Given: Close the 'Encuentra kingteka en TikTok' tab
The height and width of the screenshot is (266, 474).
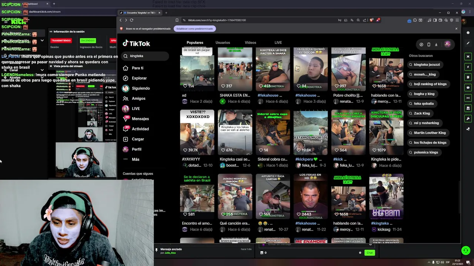Looking at the screenshot, I should click(x=159, y=13).
